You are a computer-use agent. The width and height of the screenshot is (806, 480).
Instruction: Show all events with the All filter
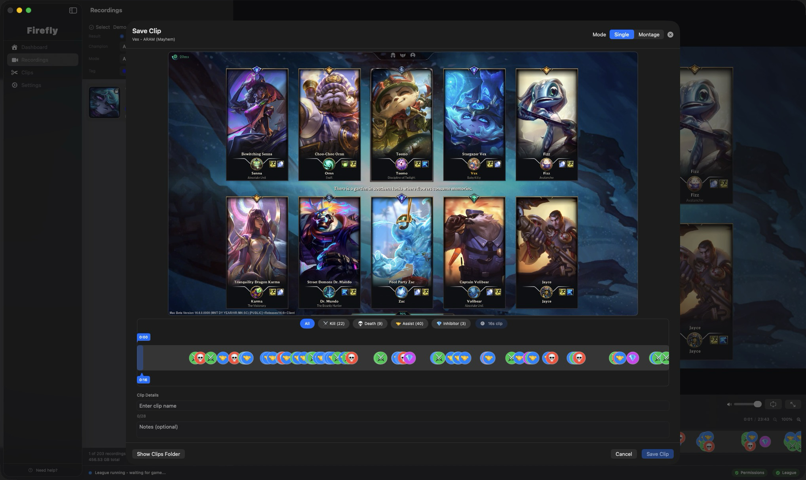307,323
